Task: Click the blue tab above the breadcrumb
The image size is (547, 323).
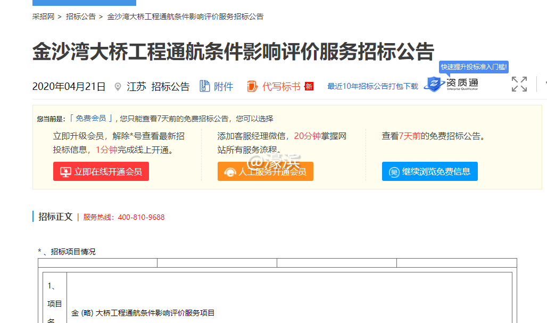Action: click(x=84, y=2)
